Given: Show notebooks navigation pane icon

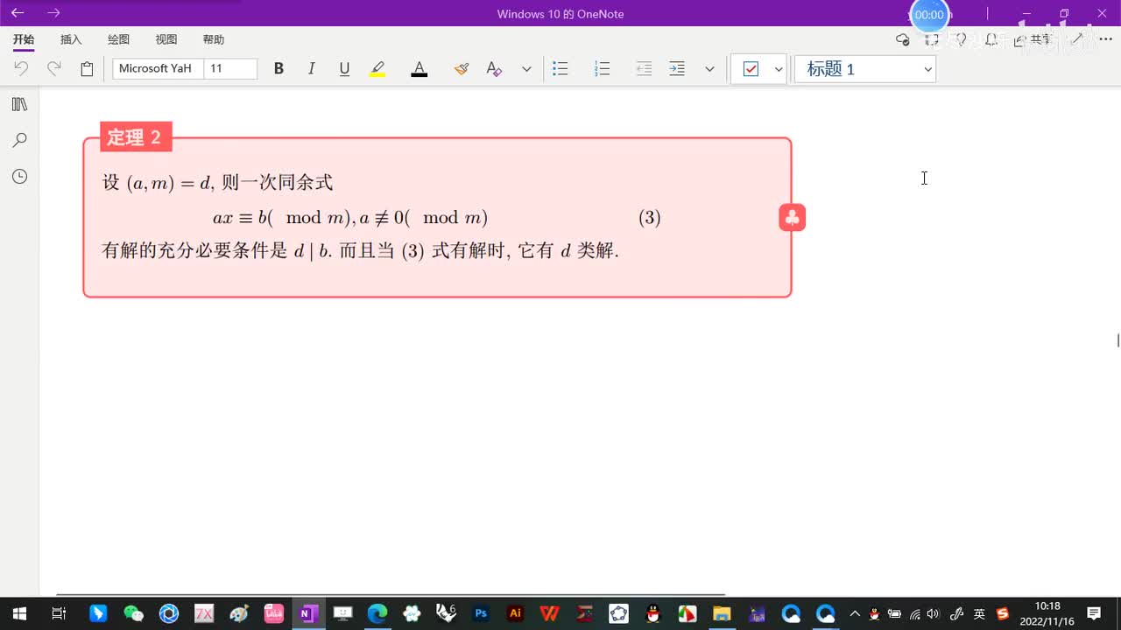Looking at the screenshot, I should pos(19,104).
